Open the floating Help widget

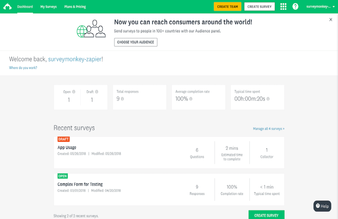[322, 206]
